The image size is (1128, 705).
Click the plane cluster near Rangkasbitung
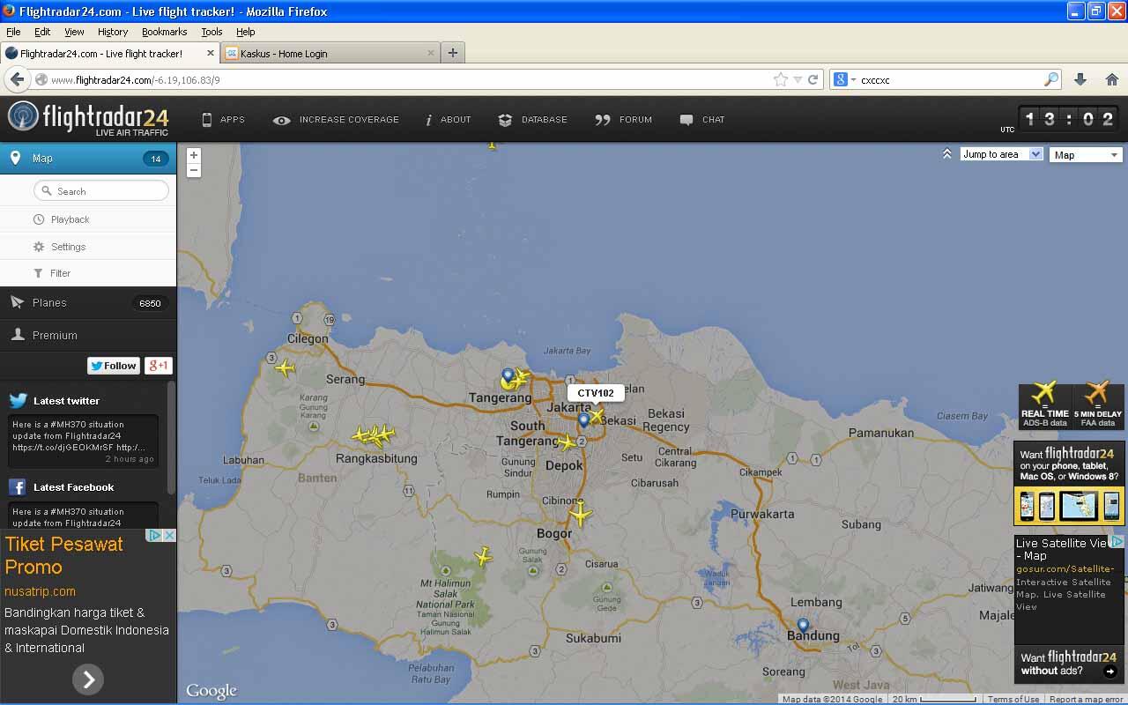tap(374, 435)
